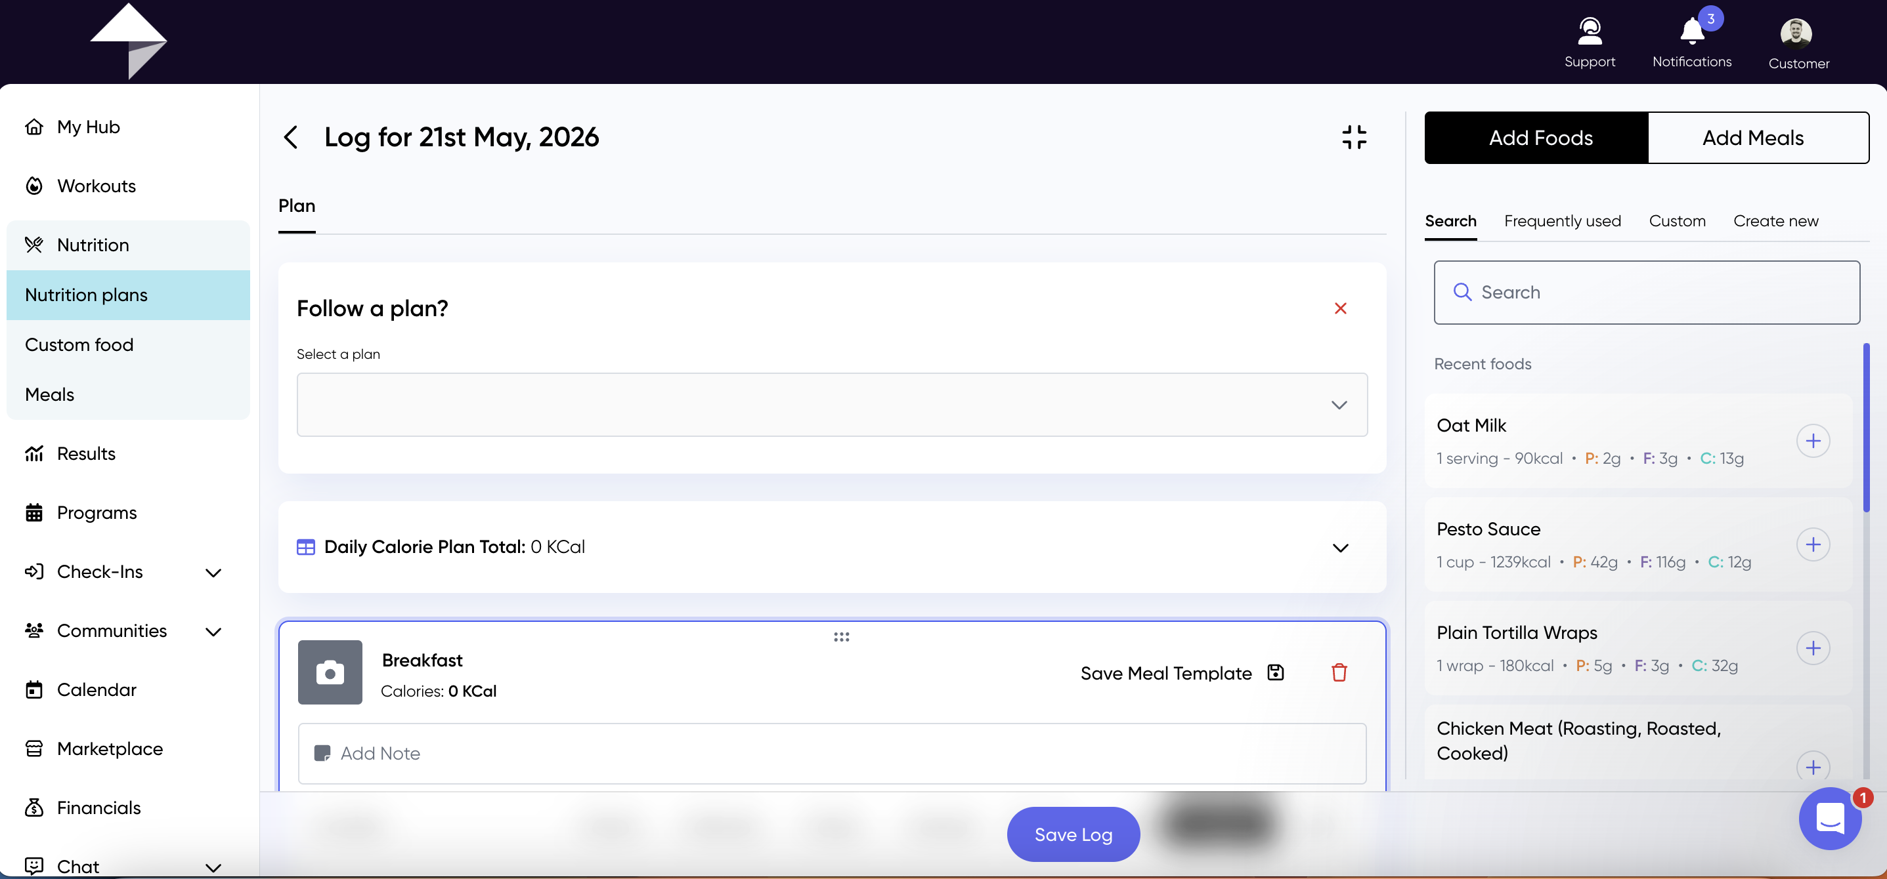The height and width of the screenshot is (879, 1887).
Task: Click the Pesto Sauce food name
Action: point(1488,529)
